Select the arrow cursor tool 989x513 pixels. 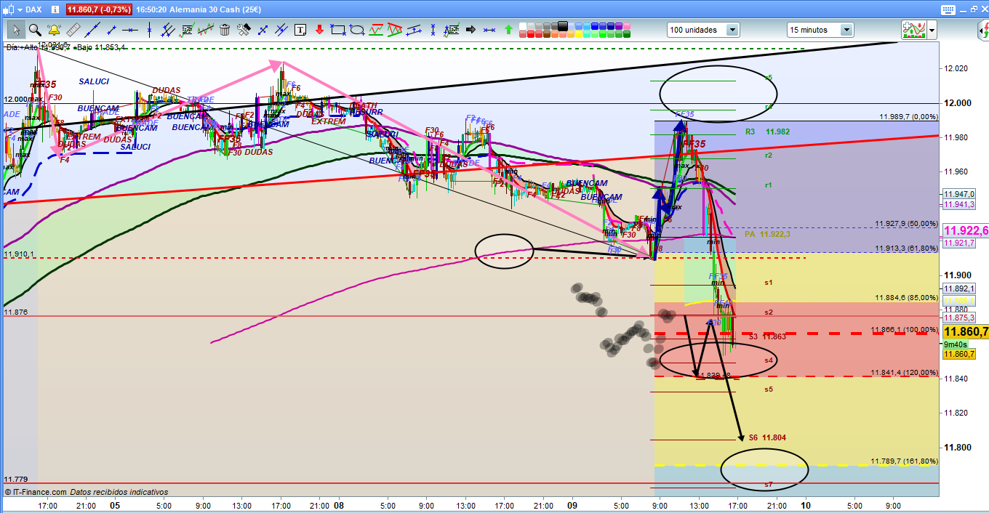(15, 30)
